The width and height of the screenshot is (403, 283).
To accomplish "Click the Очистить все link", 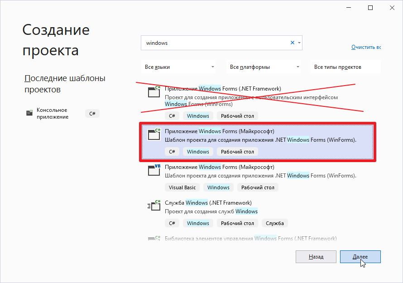I will coord(366,47).
